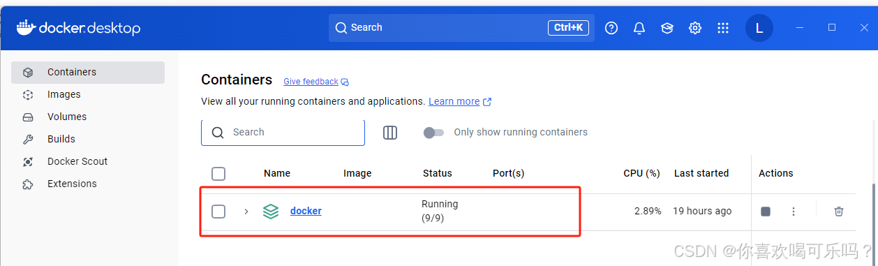Expand the docker stack row chevron
878x266 pixels.
(246, 212)
